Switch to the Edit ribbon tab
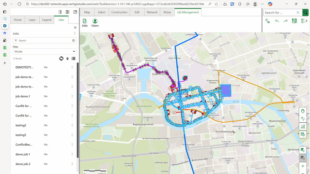Viewport: 310px width, 174px height. tap(137, 12)
